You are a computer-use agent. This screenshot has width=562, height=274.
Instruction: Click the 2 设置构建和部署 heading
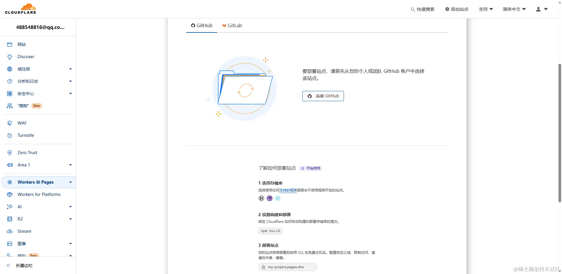coord(274,215)
